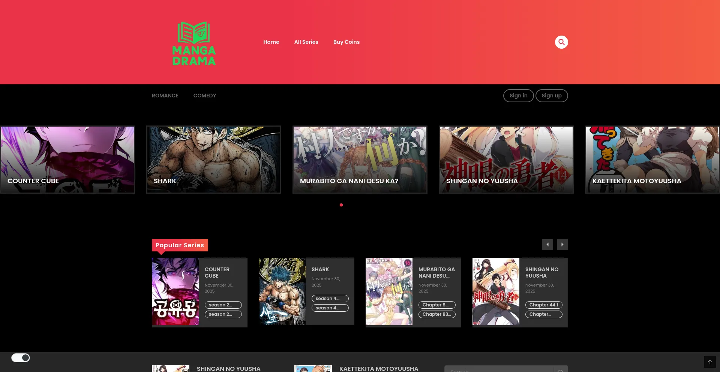720x372 pixels.
Task: Click the Manga Drama logo
Action: pyautogui.click(x=194, y=43)
